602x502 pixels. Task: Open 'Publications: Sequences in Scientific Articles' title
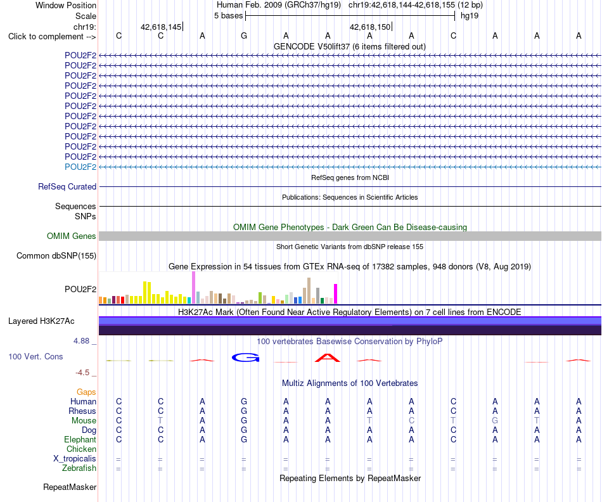[350, 197]
